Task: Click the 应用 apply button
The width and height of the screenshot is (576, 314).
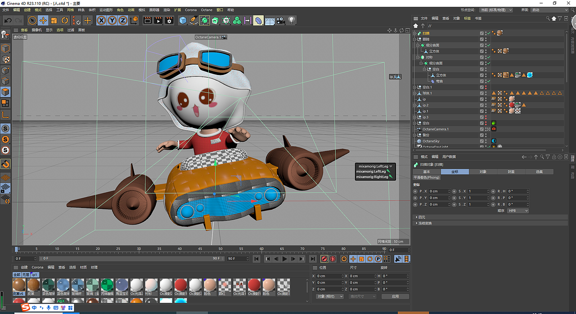Action: (395, 296)
